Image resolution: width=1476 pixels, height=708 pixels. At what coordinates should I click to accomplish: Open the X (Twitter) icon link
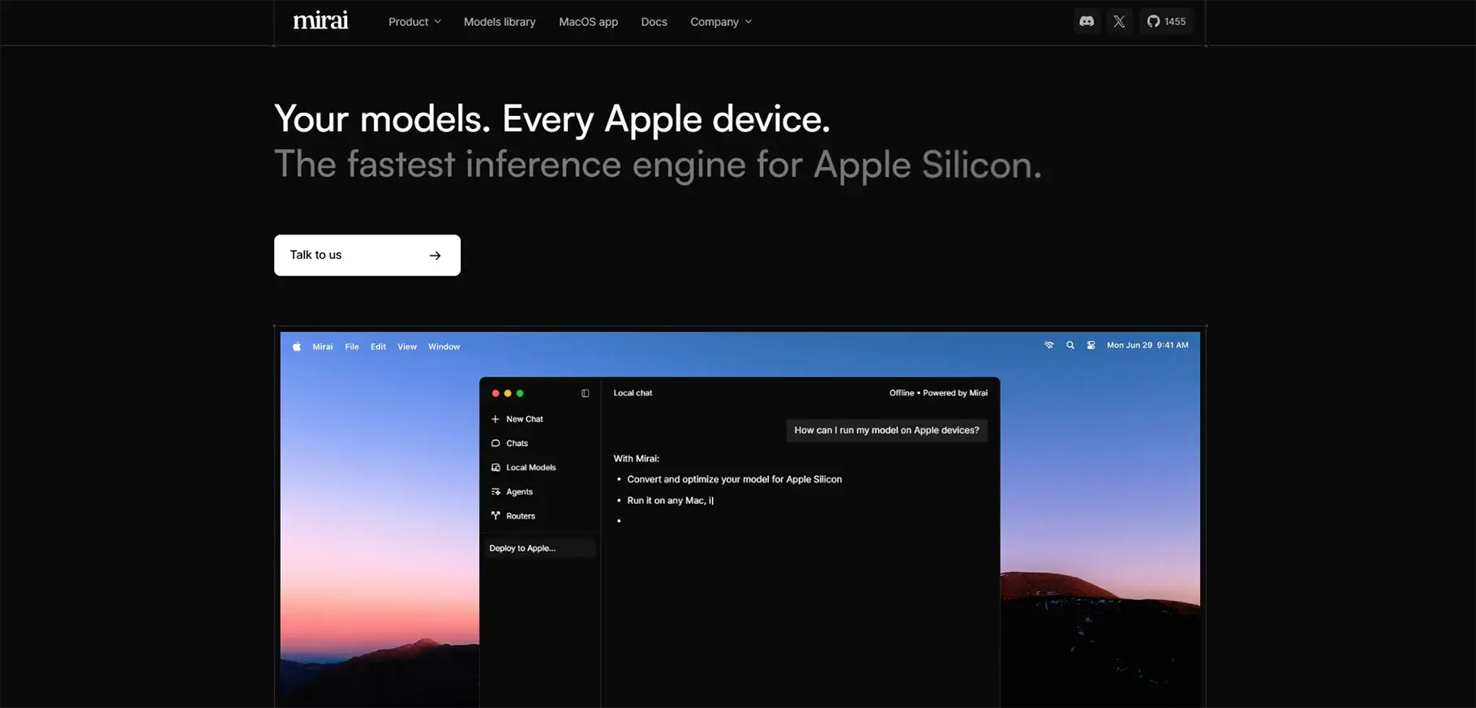[1119, 22]
